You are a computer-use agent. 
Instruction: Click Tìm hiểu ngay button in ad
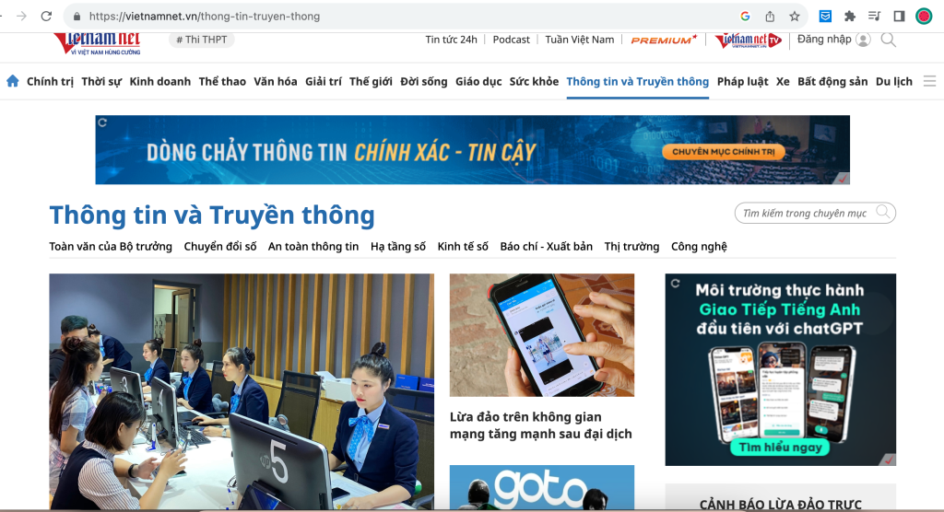(x=780, y=447)
